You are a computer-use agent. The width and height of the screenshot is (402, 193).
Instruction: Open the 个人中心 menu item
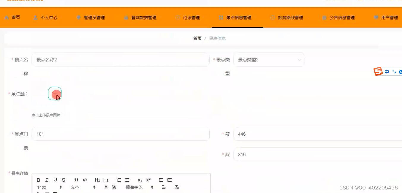click(46, 18)
